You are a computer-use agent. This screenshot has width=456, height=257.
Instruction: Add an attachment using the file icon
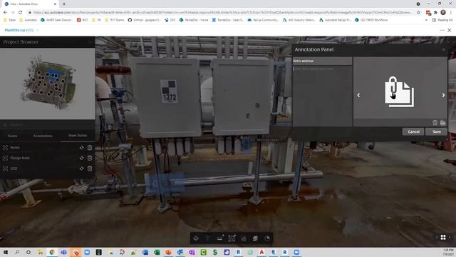442,123
